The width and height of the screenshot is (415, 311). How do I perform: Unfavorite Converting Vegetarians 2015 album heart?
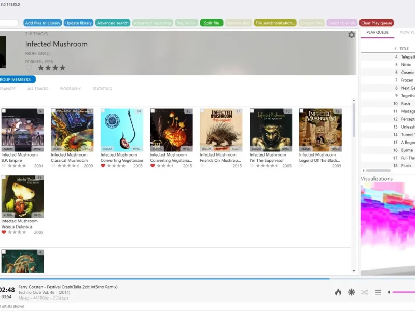[153, 166]
